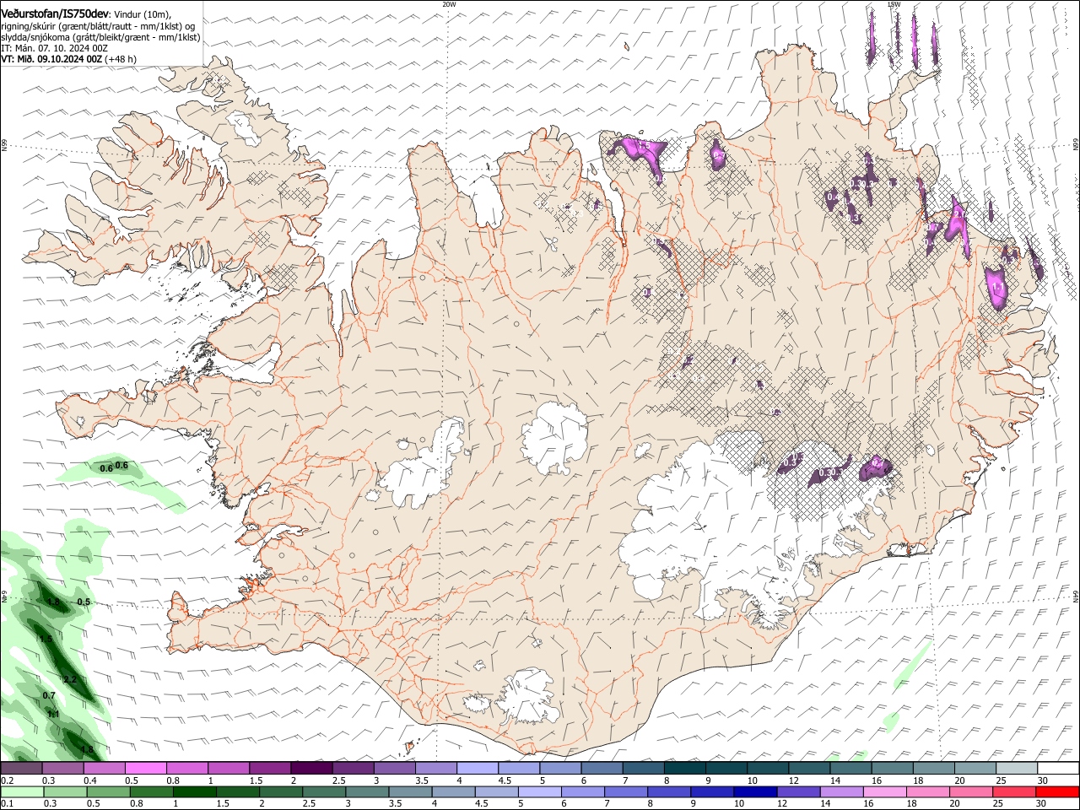Click the 66N latitude label on the right edge

1076,145
